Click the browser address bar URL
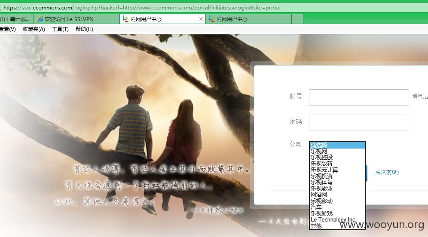This screenshot has width=428, height=237. click(x=142, y=8)
